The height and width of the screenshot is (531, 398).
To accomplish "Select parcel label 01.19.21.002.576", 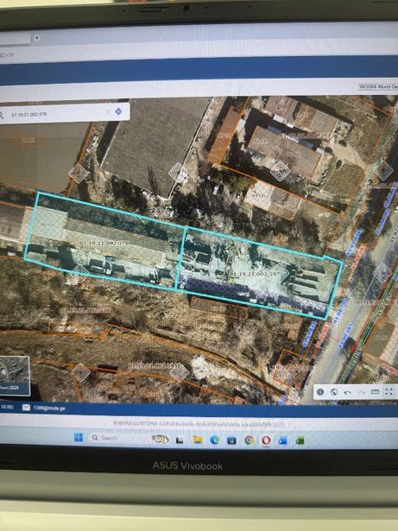I will click(104, 243).
